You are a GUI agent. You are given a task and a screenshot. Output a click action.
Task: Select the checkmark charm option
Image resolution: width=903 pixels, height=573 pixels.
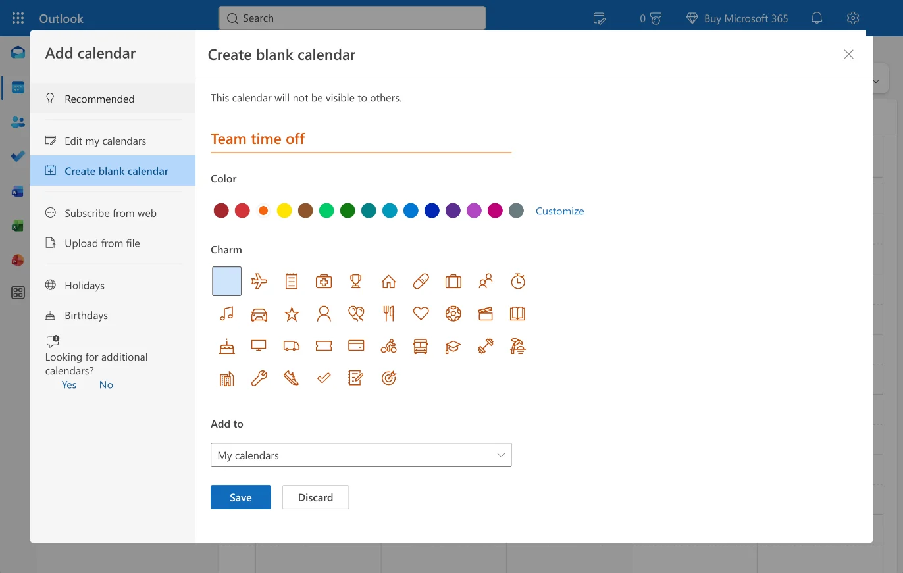(324, 378)
